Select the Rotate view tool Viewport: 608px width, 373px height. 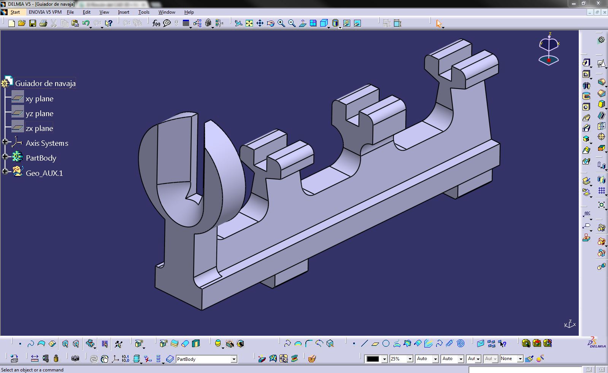click(x=270, y=23)
